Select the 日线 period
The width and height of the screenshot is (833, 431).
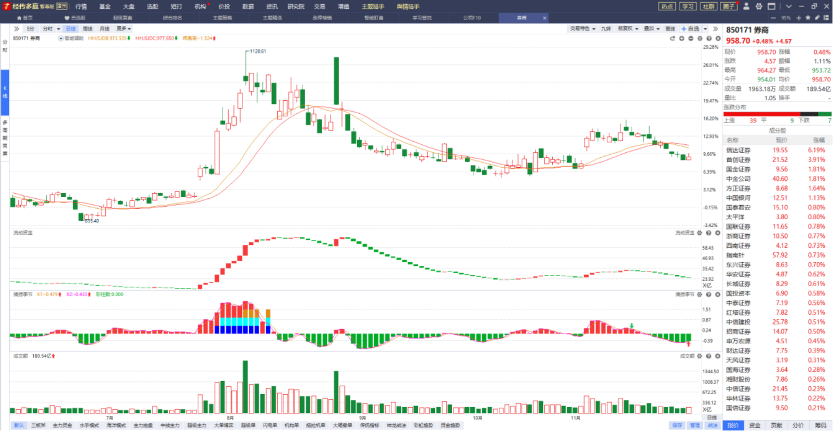click(71, 29)
